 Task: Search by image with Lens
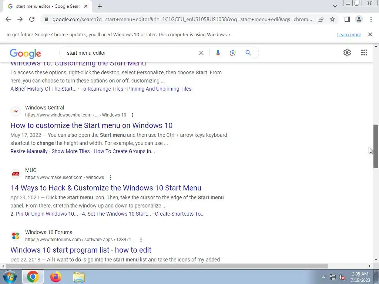pos(232,53)
